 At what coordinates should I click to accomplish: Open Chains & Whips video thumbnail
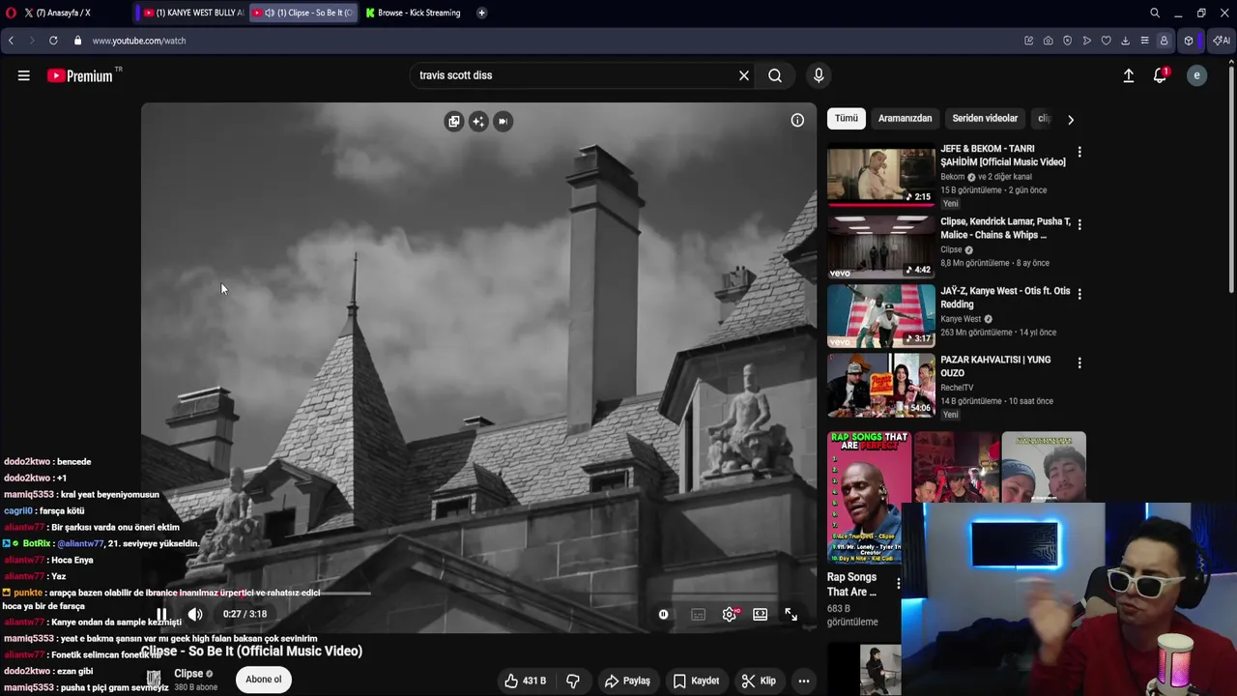881,246
